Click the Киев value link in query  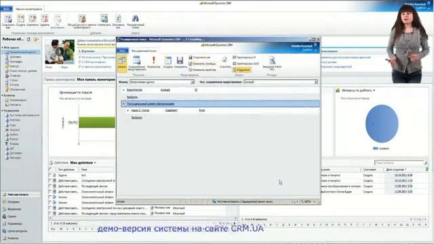click(202, 110)
